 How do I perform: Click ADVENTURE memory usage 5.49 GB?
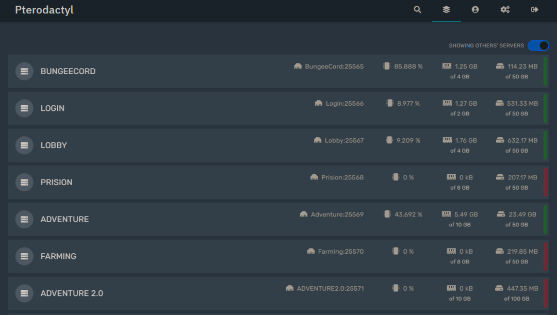pos(466,214)
